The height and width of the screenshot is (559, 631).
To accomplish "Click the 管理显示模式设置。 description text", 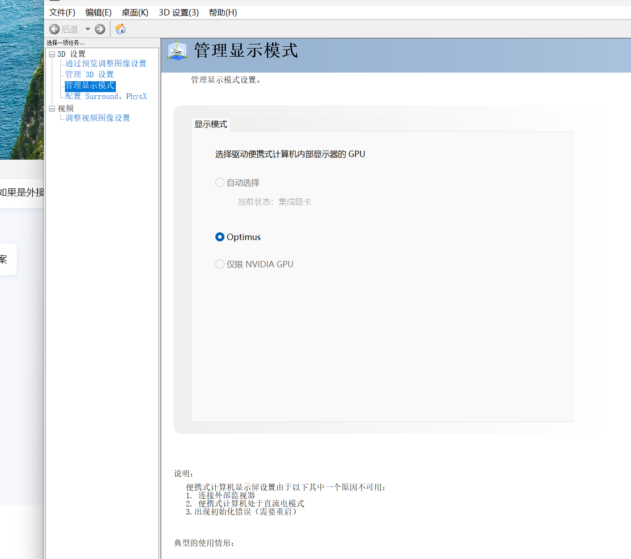I will [x=226, y=80].
